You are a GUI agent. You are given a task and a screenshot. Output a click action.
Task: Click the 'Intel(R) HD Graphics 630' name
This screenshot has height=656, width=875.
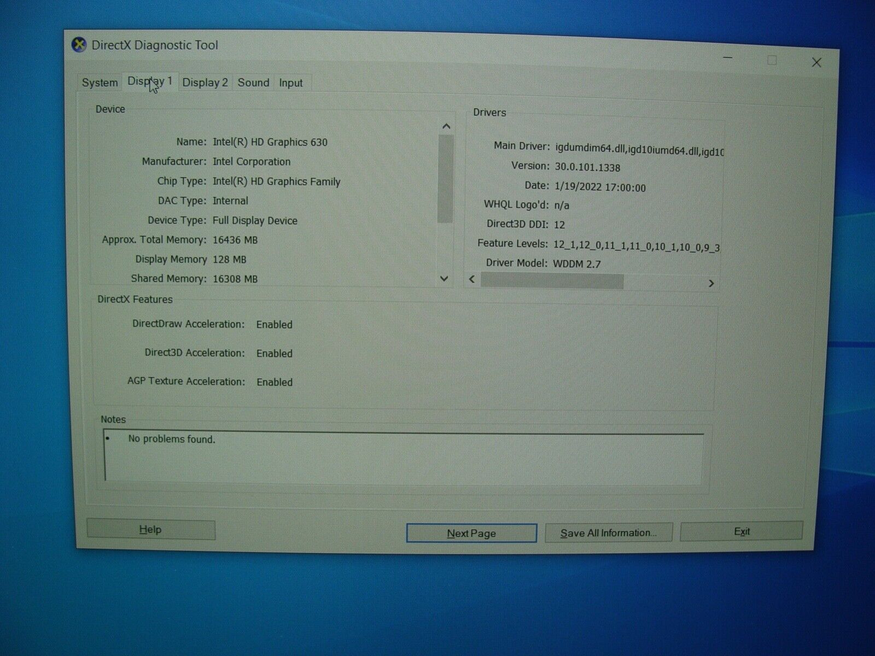pyautogui.click(x=270, y=142)
